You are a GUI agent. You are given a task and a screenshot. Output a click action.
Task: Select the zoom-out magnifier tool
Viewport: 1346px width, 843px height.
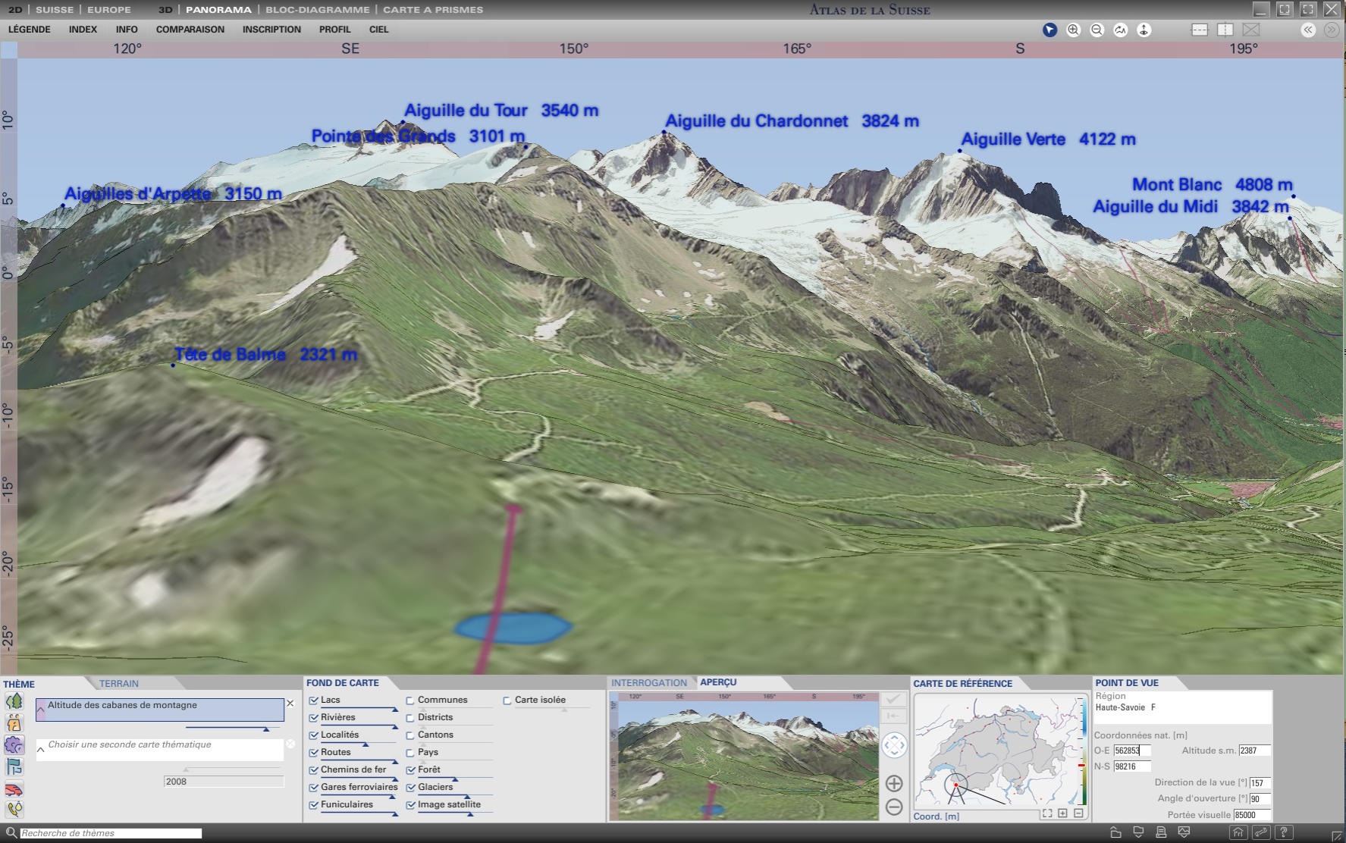1097,30
